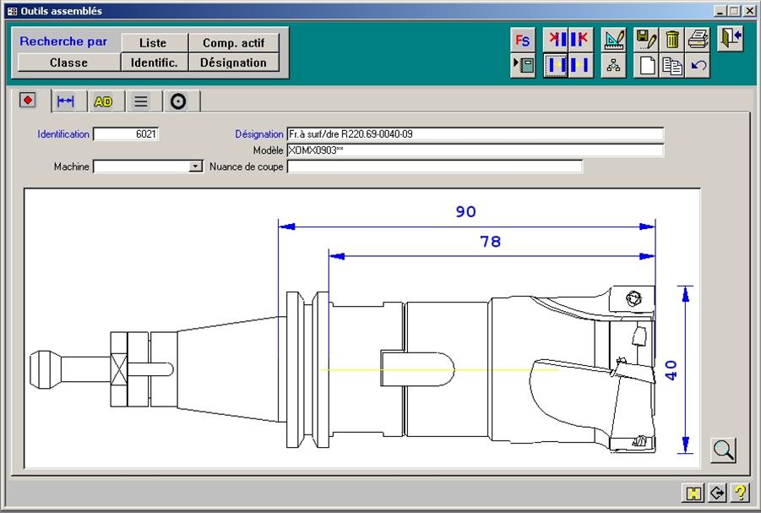Expand the Machine dropdown list
This screenshot has height=513, width=761.
point(196,166)
